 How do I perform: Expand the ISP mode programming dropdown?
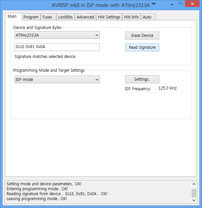[x=57, y=79]
